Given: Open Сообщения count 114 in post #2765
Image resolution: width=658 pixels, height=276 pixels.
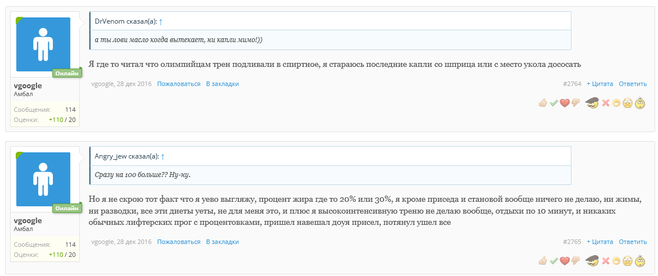Looking at the screenshot, I should (x=70, y=245).
